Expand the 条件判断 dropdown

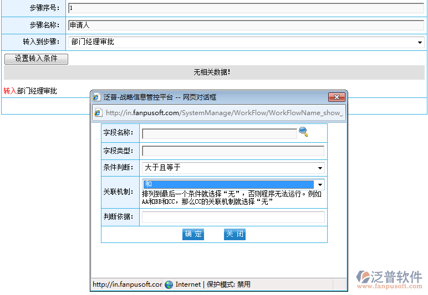(320, 168)
